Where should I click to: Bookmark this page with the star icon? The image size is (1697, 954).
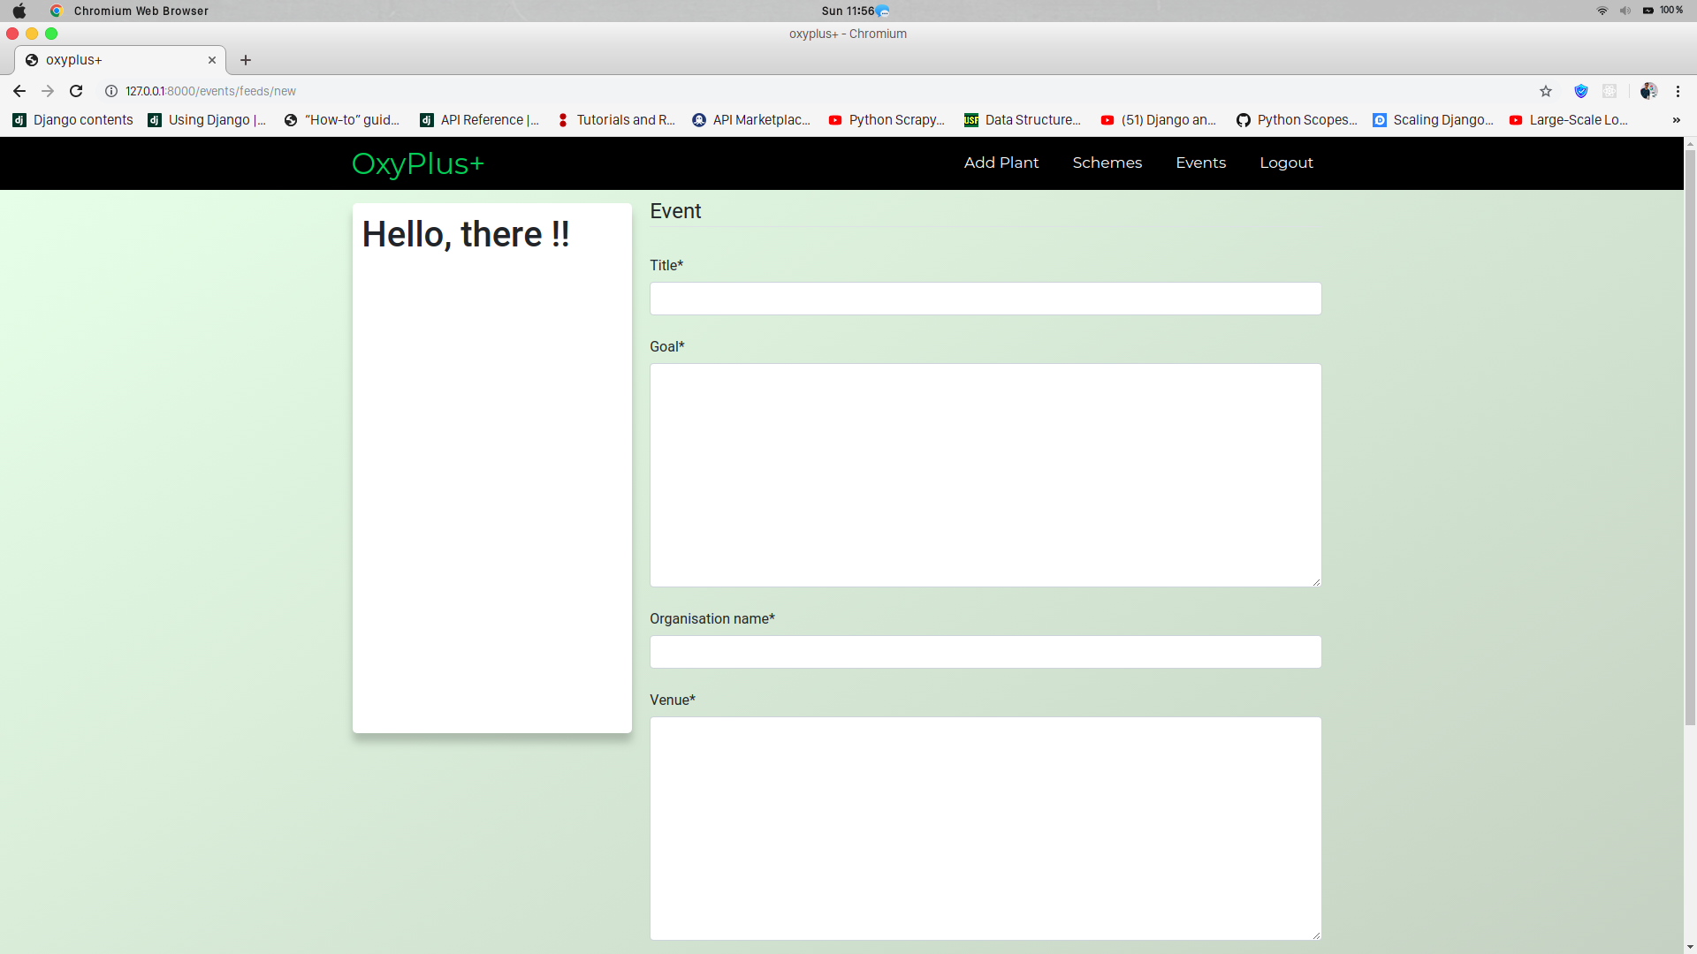1546,91
